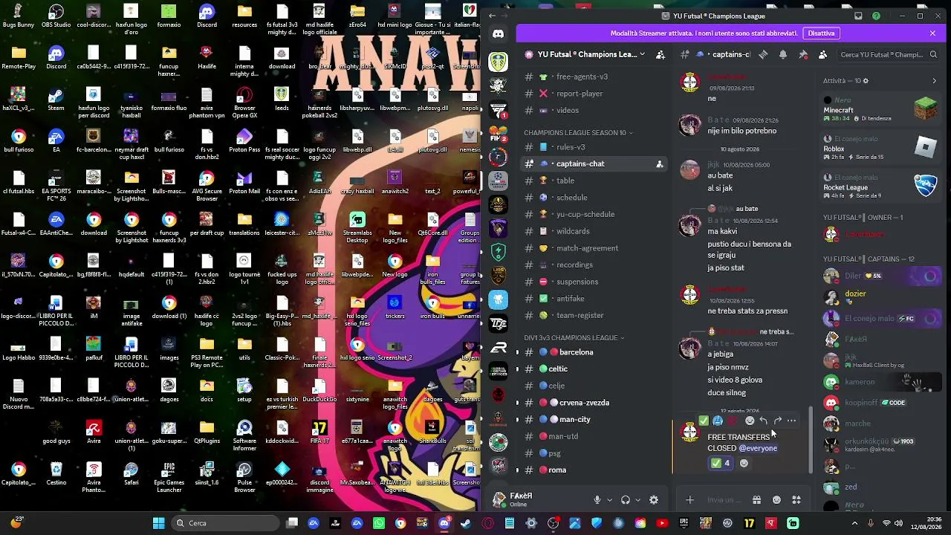Viewport: 951px width, 535px height.
Task: Toggle the microphone mute button
Action: 597,500
